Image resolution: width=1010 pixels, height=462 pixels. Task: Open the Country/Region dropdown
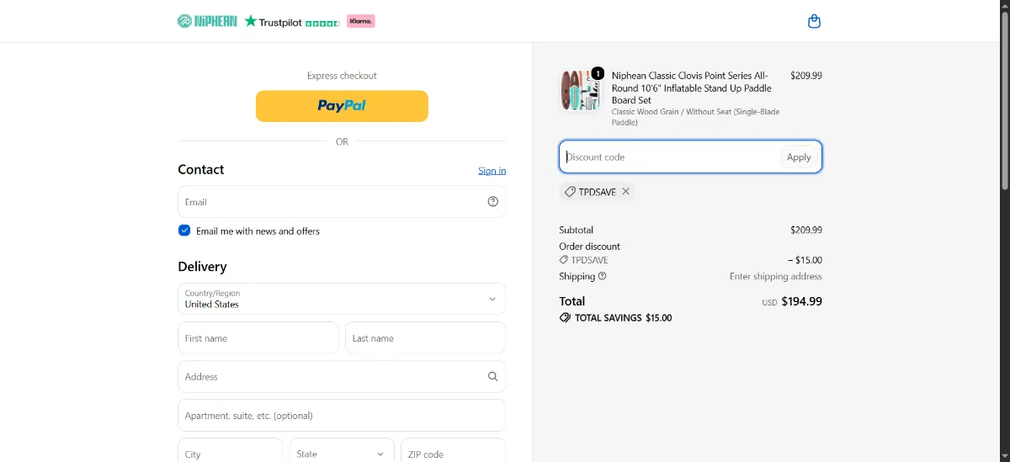(x=342, y=299)
